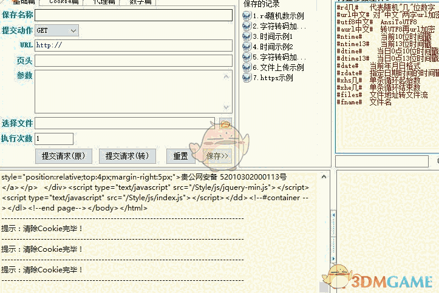Select saved record 7. https示例

(273, 78)
